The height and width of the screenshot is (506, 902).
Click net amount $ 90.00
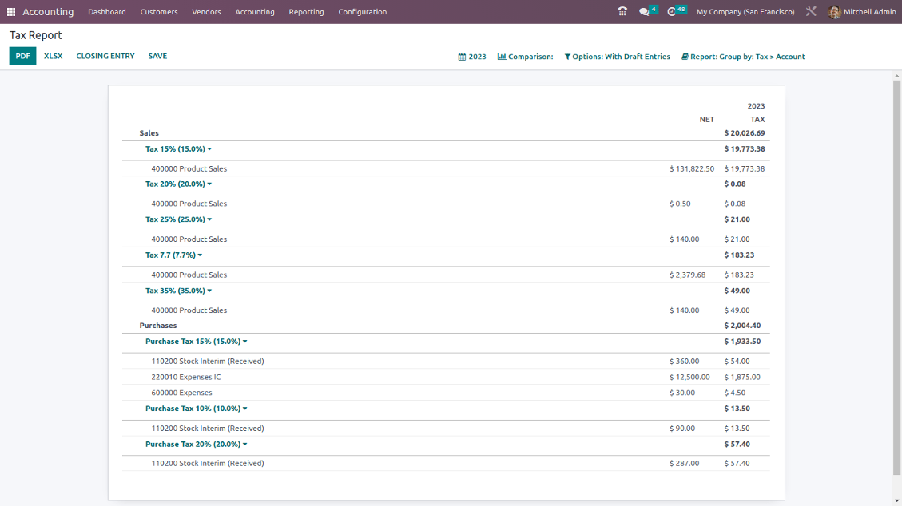pyautogui.click(x=682, y=429)
